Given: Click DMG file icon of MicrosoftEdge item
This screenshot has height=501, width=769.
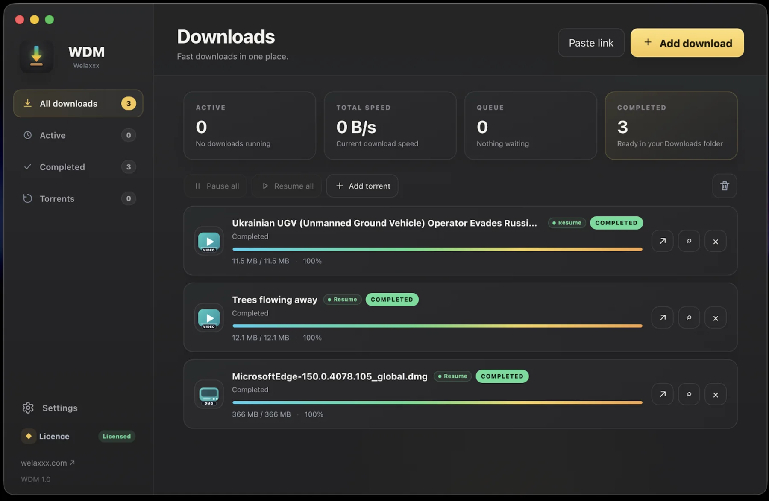Looking at the screenshot, I should pyautogui.click(x=209, y=394).
